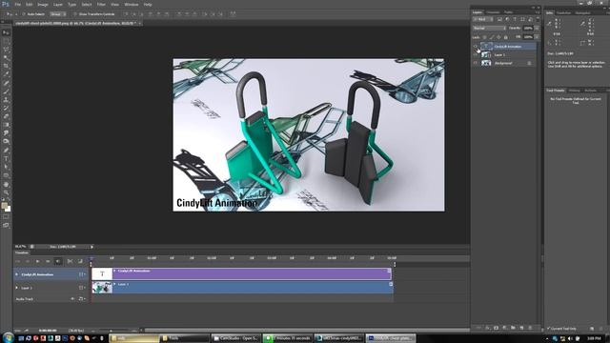Select the Timeline panel tab

pos(22,252)
